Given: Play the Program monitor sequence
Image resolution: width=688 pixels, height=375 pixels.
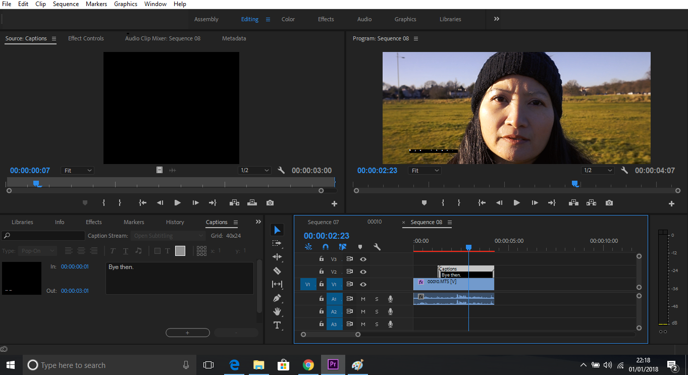Looking at the screenshot, I should [x=516, y=203].
